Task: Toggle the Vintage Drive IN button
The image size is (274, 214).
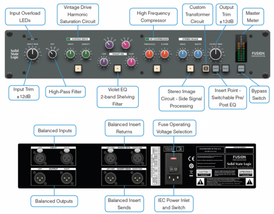Action: [78, 69]
